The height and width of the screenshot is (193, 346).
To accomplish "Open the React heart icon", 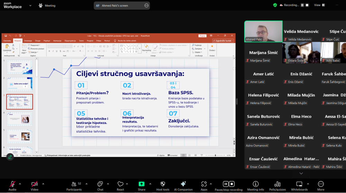I will tap(120, 184).
